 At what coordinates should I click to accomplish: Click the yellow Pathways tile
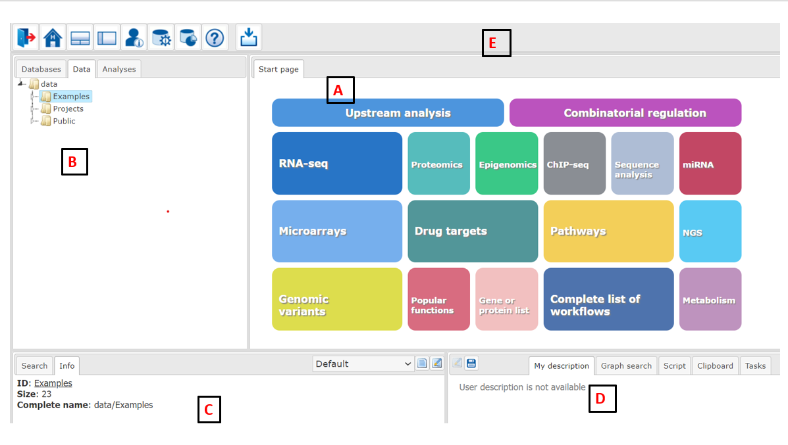coord(608,231)
